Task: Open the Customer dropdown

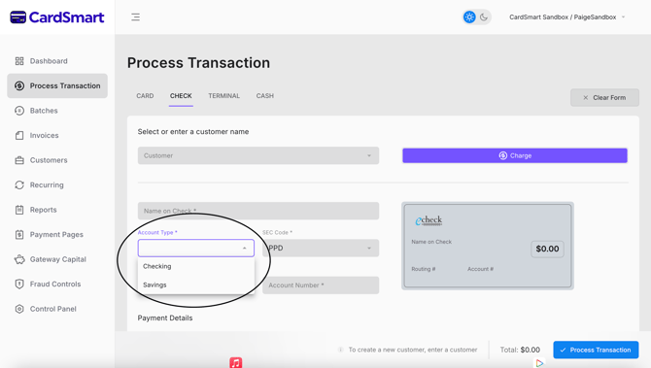Action: coord(258,155)
